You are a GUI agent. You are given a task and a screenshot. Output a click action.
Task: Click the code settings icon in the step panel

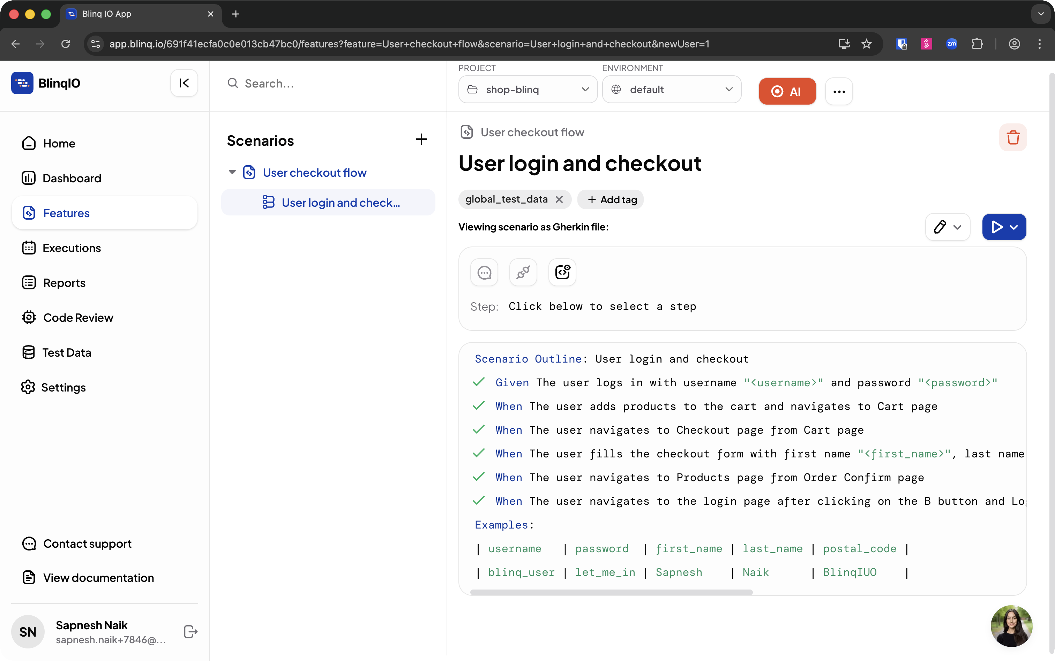pyautogui.click(x=562, y=272)
